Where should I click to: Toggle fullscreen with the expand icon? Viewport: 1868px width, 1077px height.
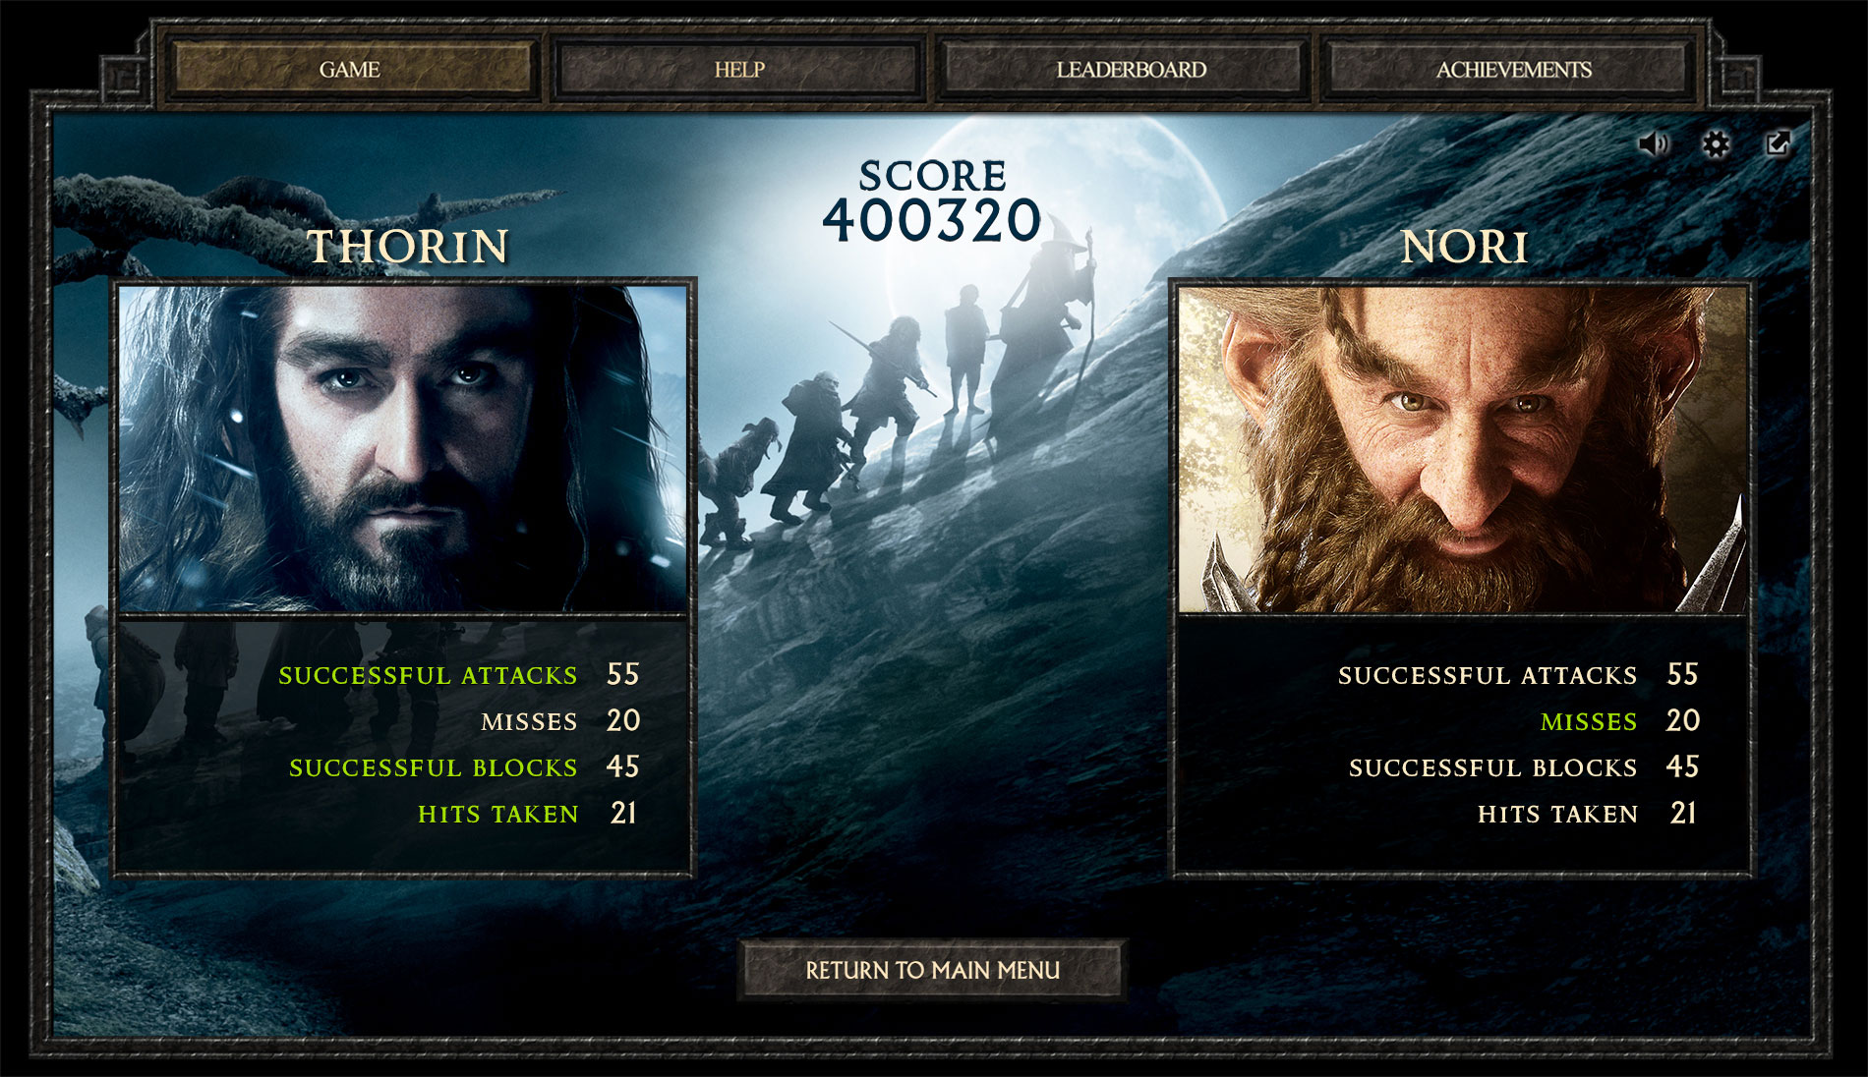point(1778,143)
